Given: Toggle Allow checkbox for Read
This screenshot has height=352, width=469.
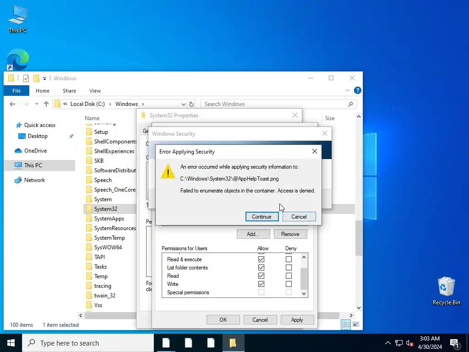Looking at the screenshot, I should click(x=261, y=275).
